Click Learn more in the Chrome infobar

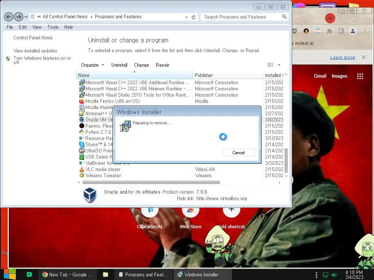tap(342, 57)
